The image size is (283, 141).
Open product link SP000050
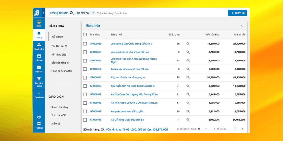coord(96,86)
